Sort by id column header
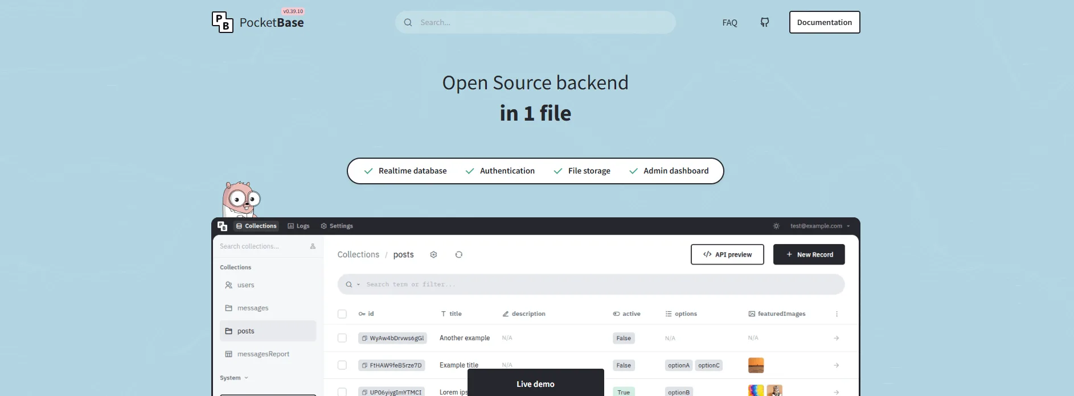1074x396 pixels. 366,313
